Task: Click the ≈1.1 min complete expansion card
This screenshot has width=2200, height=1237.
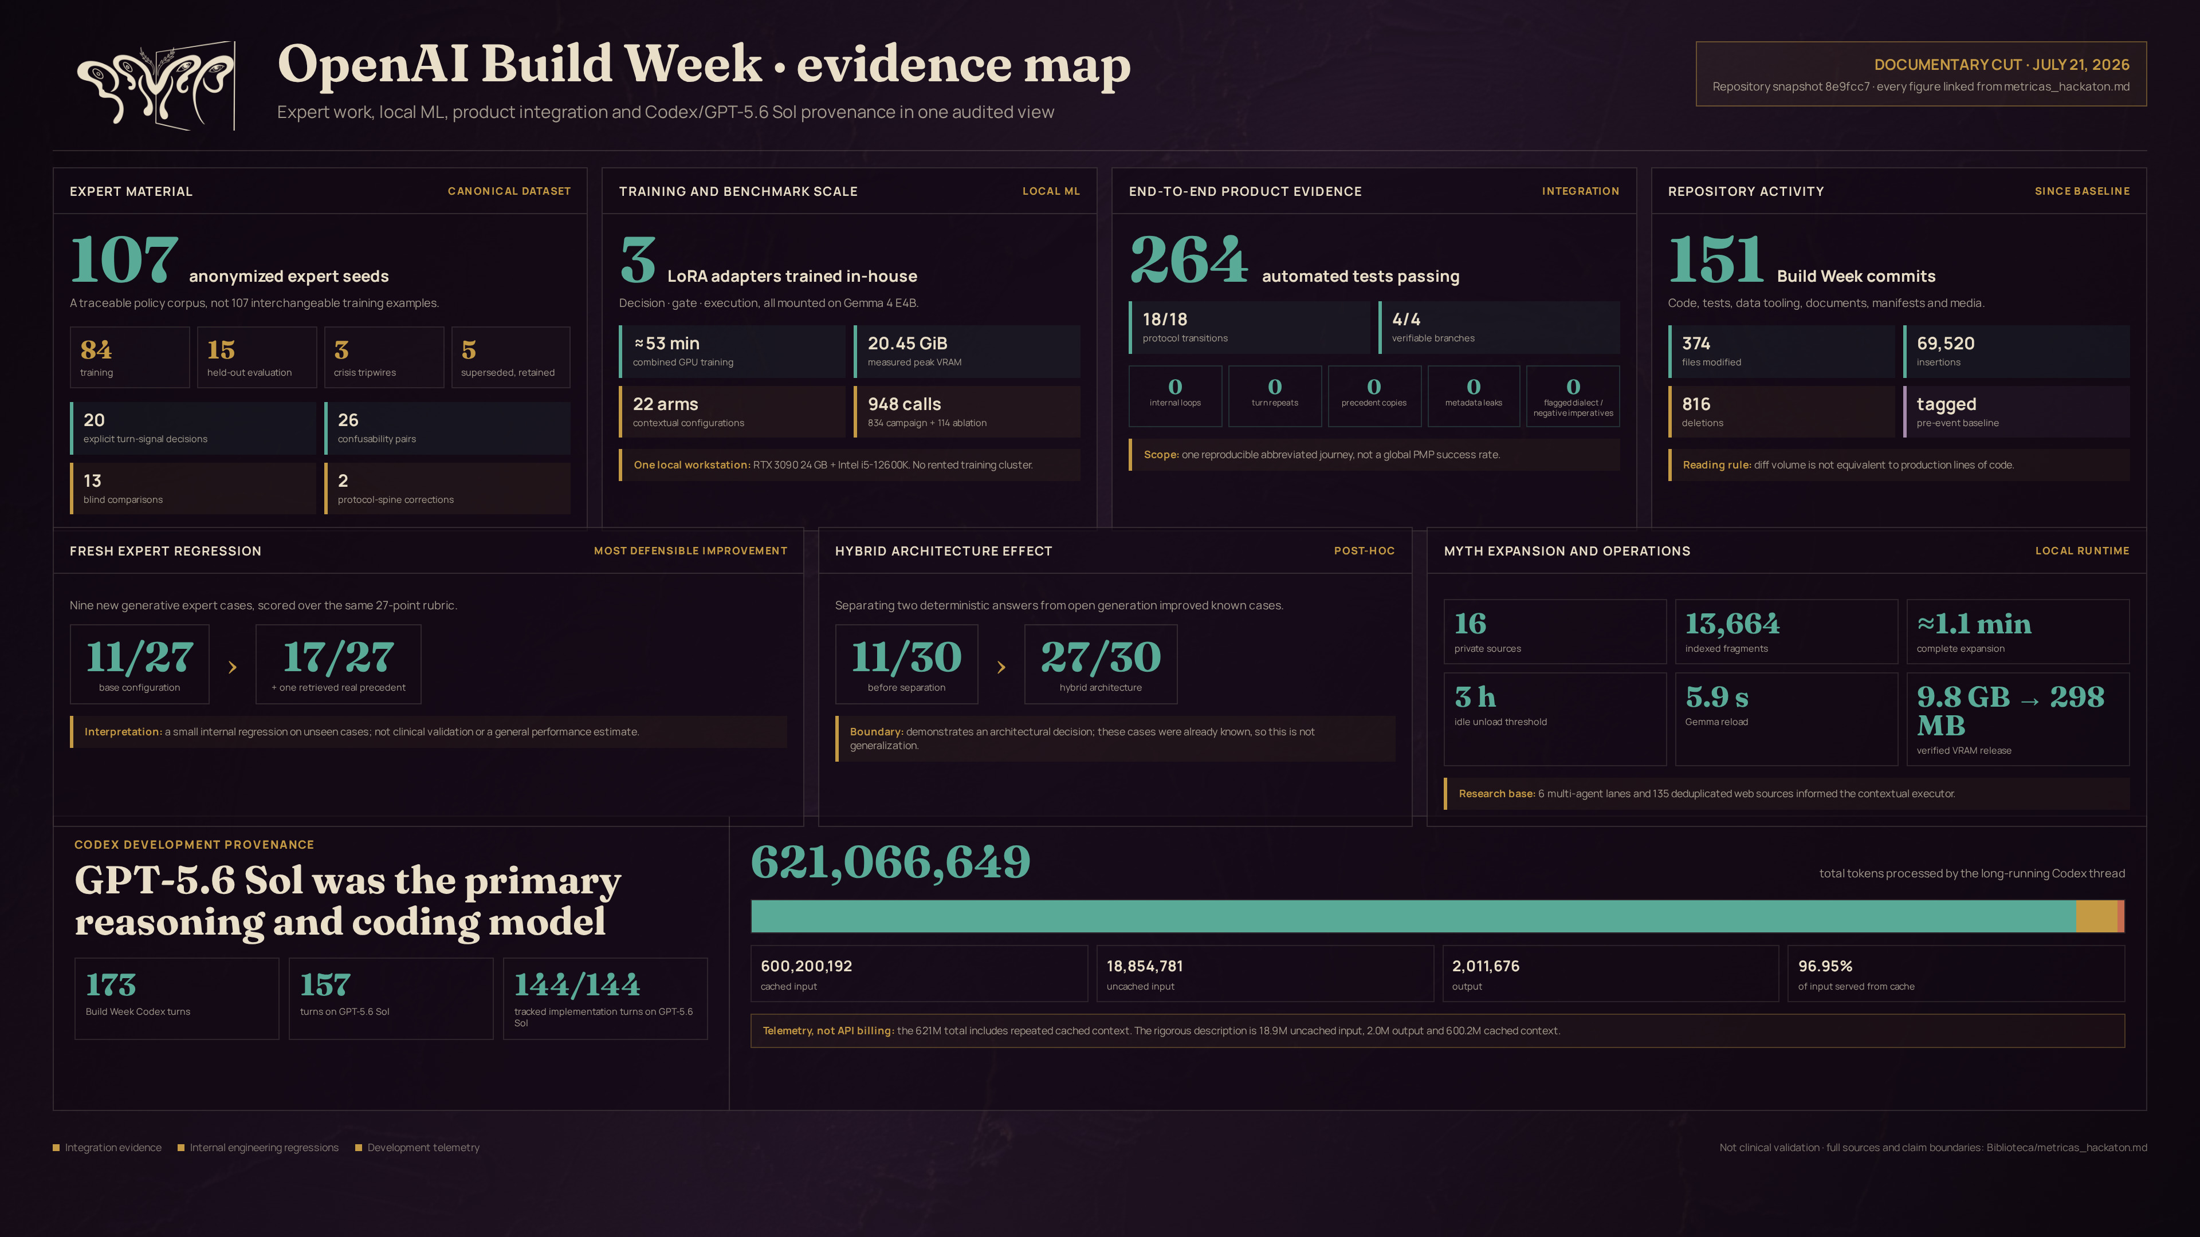Action: [x=2018, y=632]
